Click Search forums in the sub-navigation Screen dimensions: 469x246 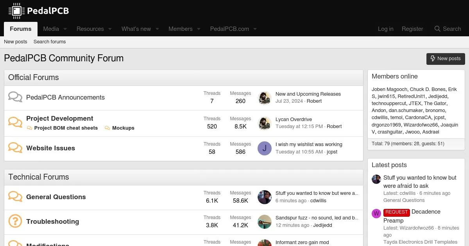(x=50, y=42)
